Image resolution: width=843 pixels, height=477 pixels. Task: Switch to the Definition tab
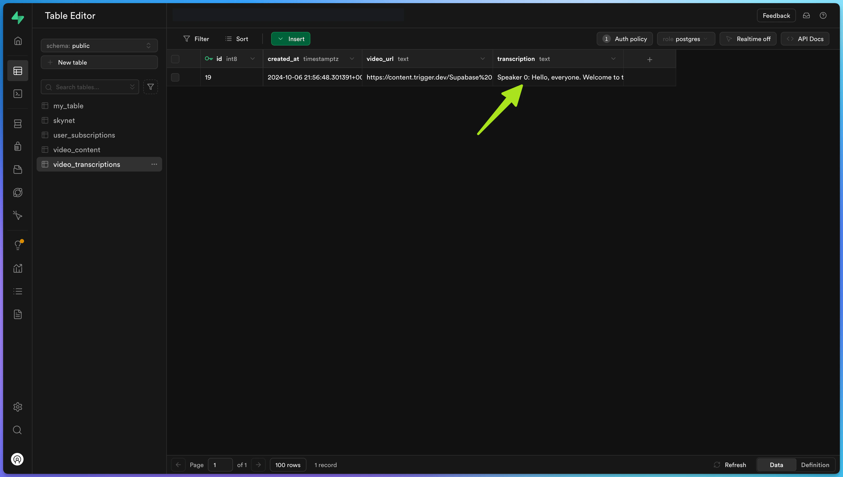click(x=815, y=465)
